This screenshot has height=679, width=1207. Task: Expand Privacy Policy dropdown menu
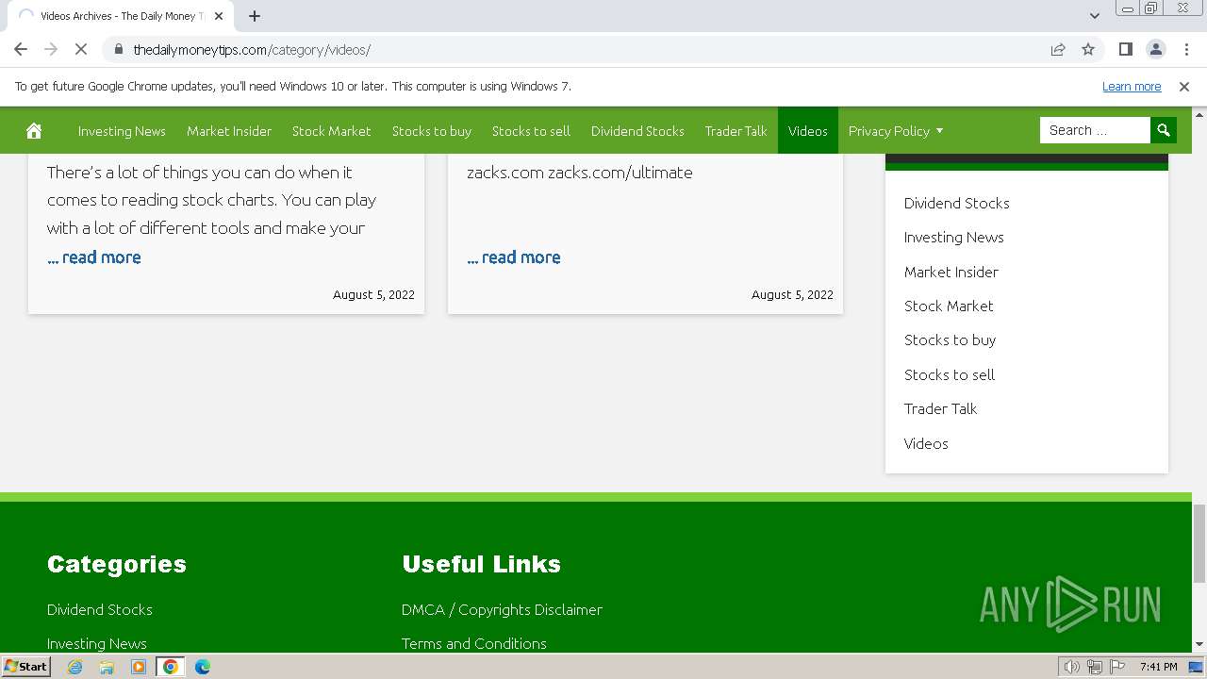click(896, 131)
